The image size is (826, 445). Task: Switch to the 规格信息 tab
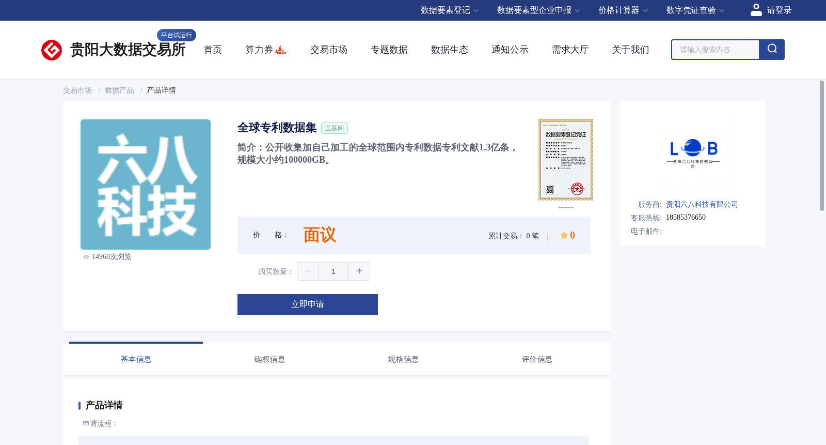click(403, 359)
